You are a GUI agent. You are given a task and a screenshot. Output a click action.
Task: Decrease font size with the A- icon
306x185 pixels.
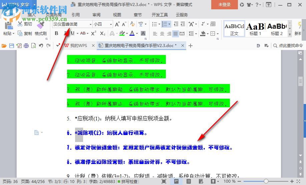pos(124,24)
